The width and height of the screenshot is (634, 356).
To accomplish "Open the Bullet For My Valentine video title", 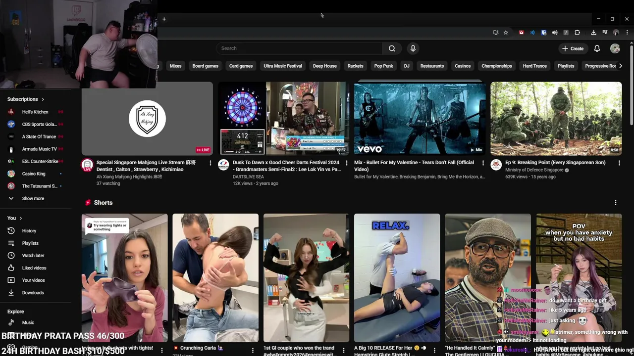I will 414,166.
